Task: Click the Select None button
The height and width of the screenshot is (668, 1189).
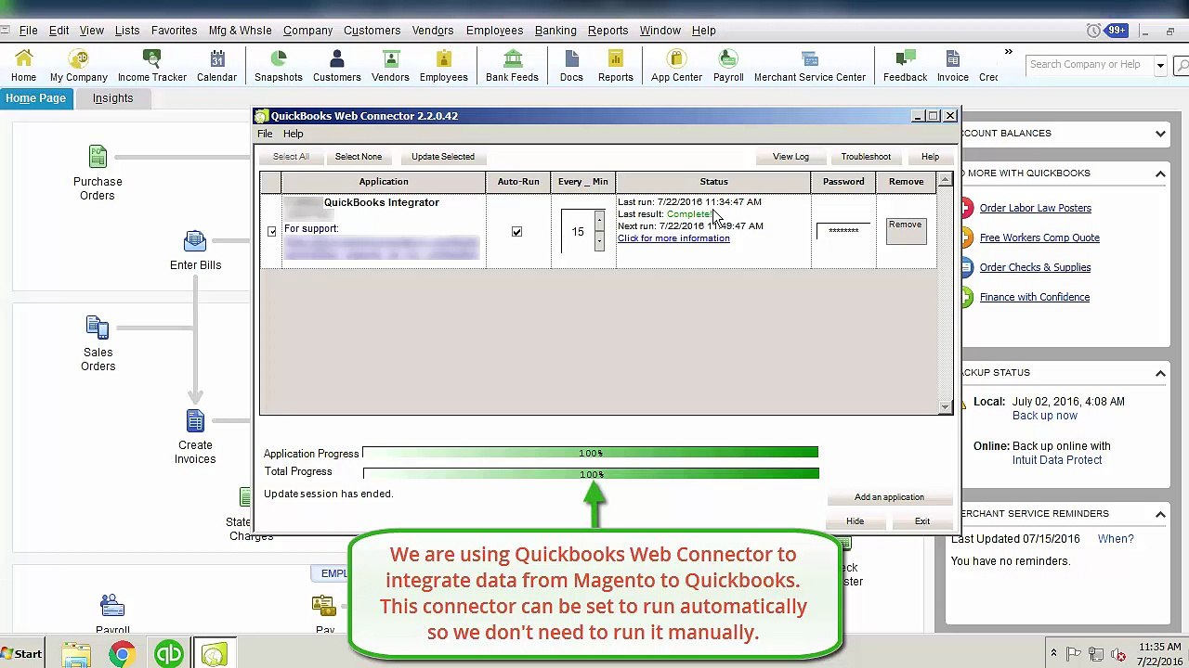Action: coord(359,157)
